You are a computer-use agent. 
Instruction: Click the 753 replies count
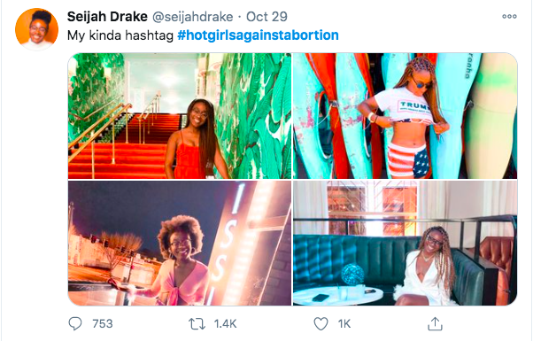[103, 323]
